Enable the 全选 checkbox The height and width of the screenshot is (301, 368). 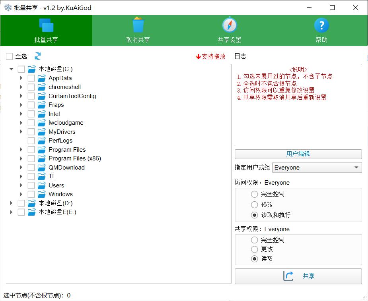[x=10, y=56]
